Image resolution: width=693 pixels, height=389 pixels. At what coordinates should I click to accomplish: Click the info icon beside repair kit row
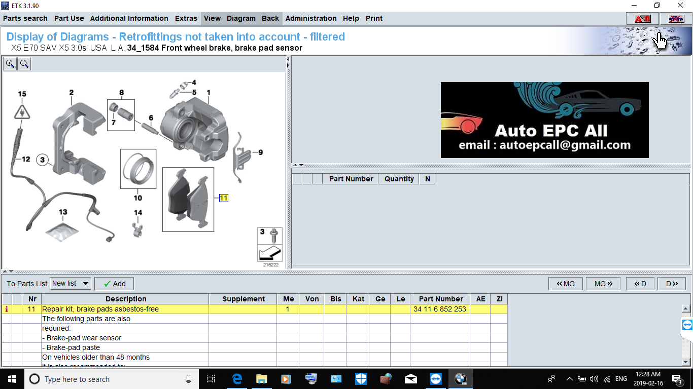coord(6,308)
